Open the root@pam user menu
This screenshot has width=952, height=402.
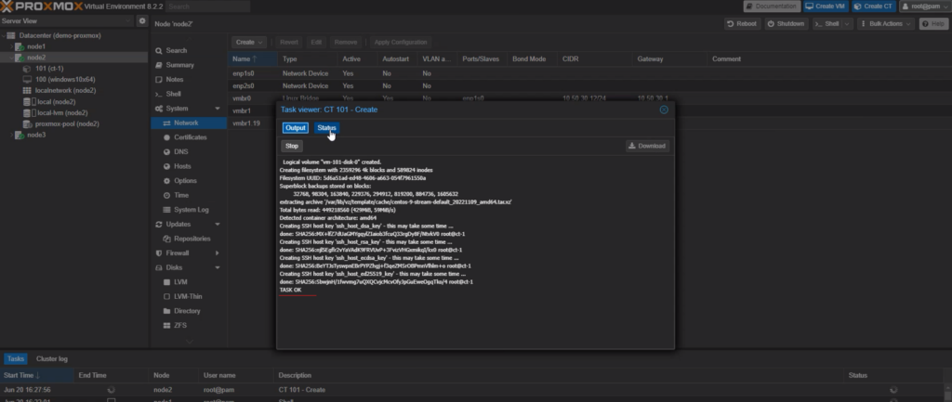pyautogui.click(x=924, y=6)
